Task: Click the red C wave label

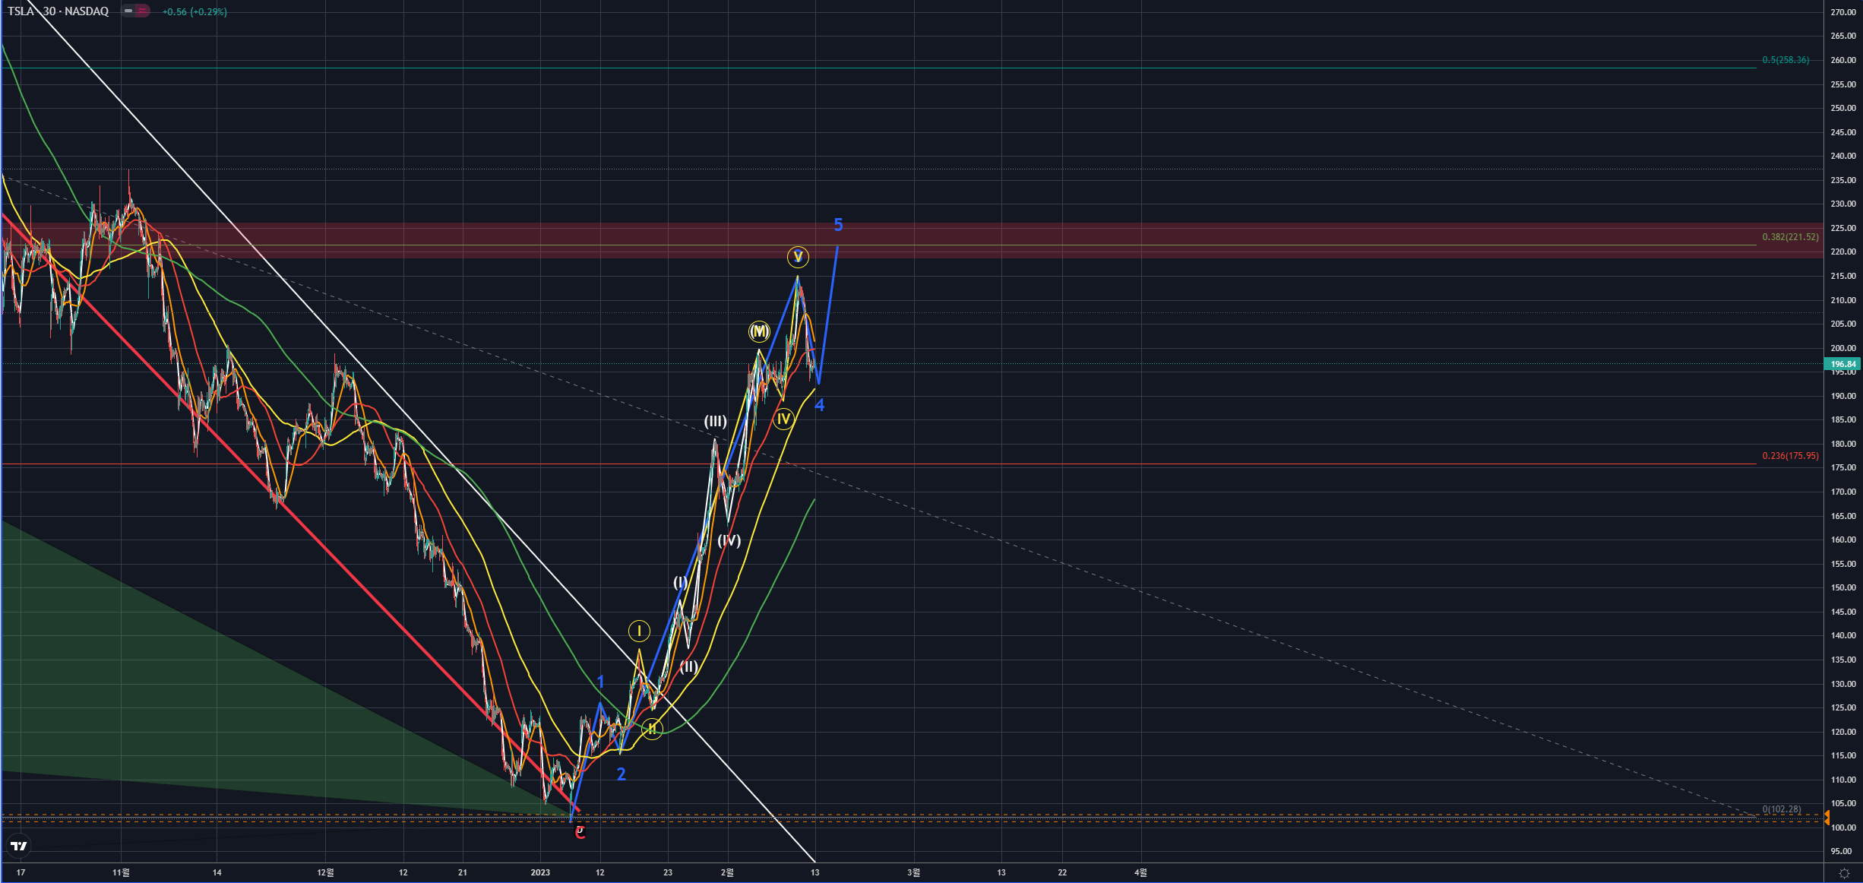Action: 580,832
